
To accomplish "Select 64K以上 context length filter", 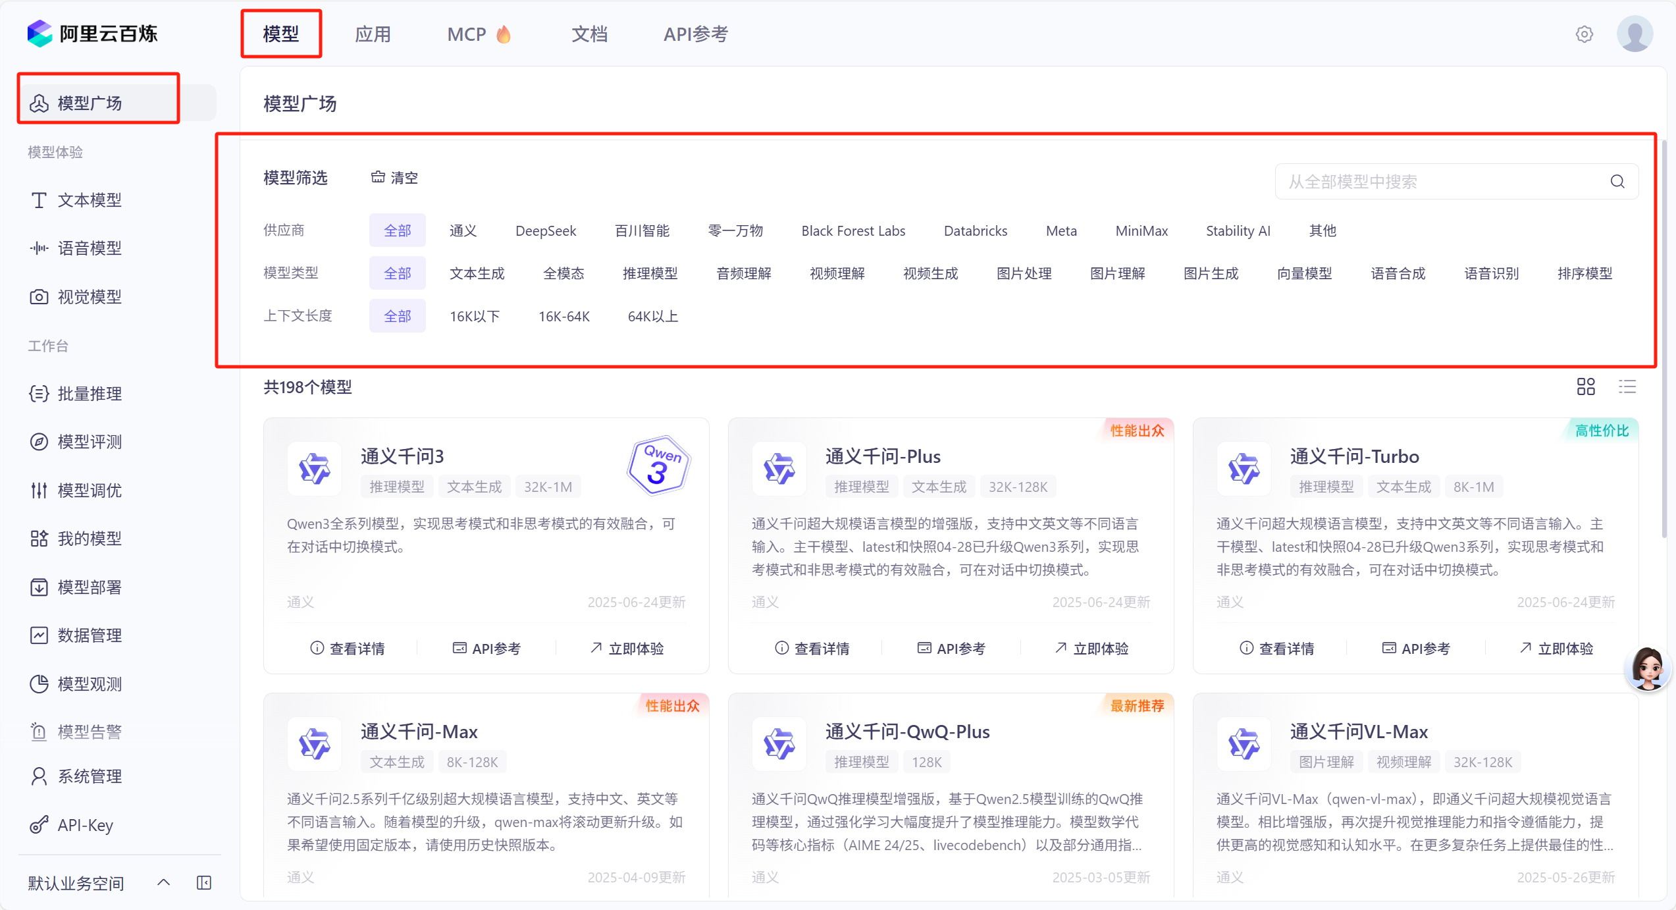I will click(652, 315).
